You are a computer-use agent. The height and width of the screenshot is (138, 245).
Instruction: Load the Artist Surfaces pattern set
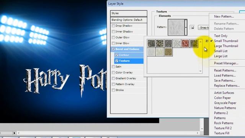pyautogui.click(x=224, y=93)
